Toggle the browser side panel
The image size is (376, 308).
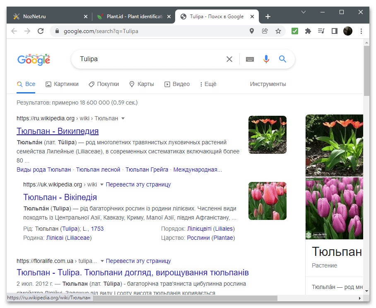334,31
